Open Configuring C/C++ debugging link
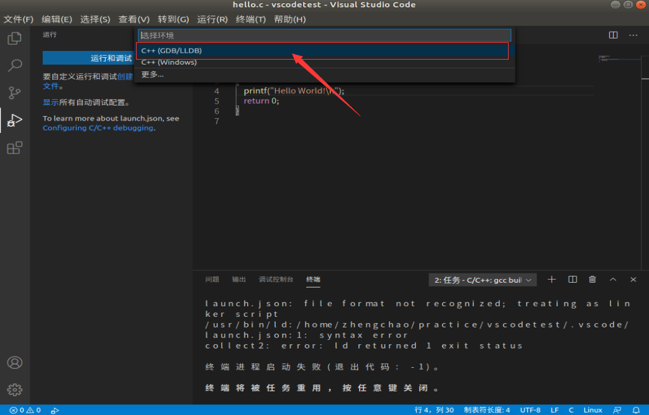The height and width of the screenshot is (415, 649). 98,128
